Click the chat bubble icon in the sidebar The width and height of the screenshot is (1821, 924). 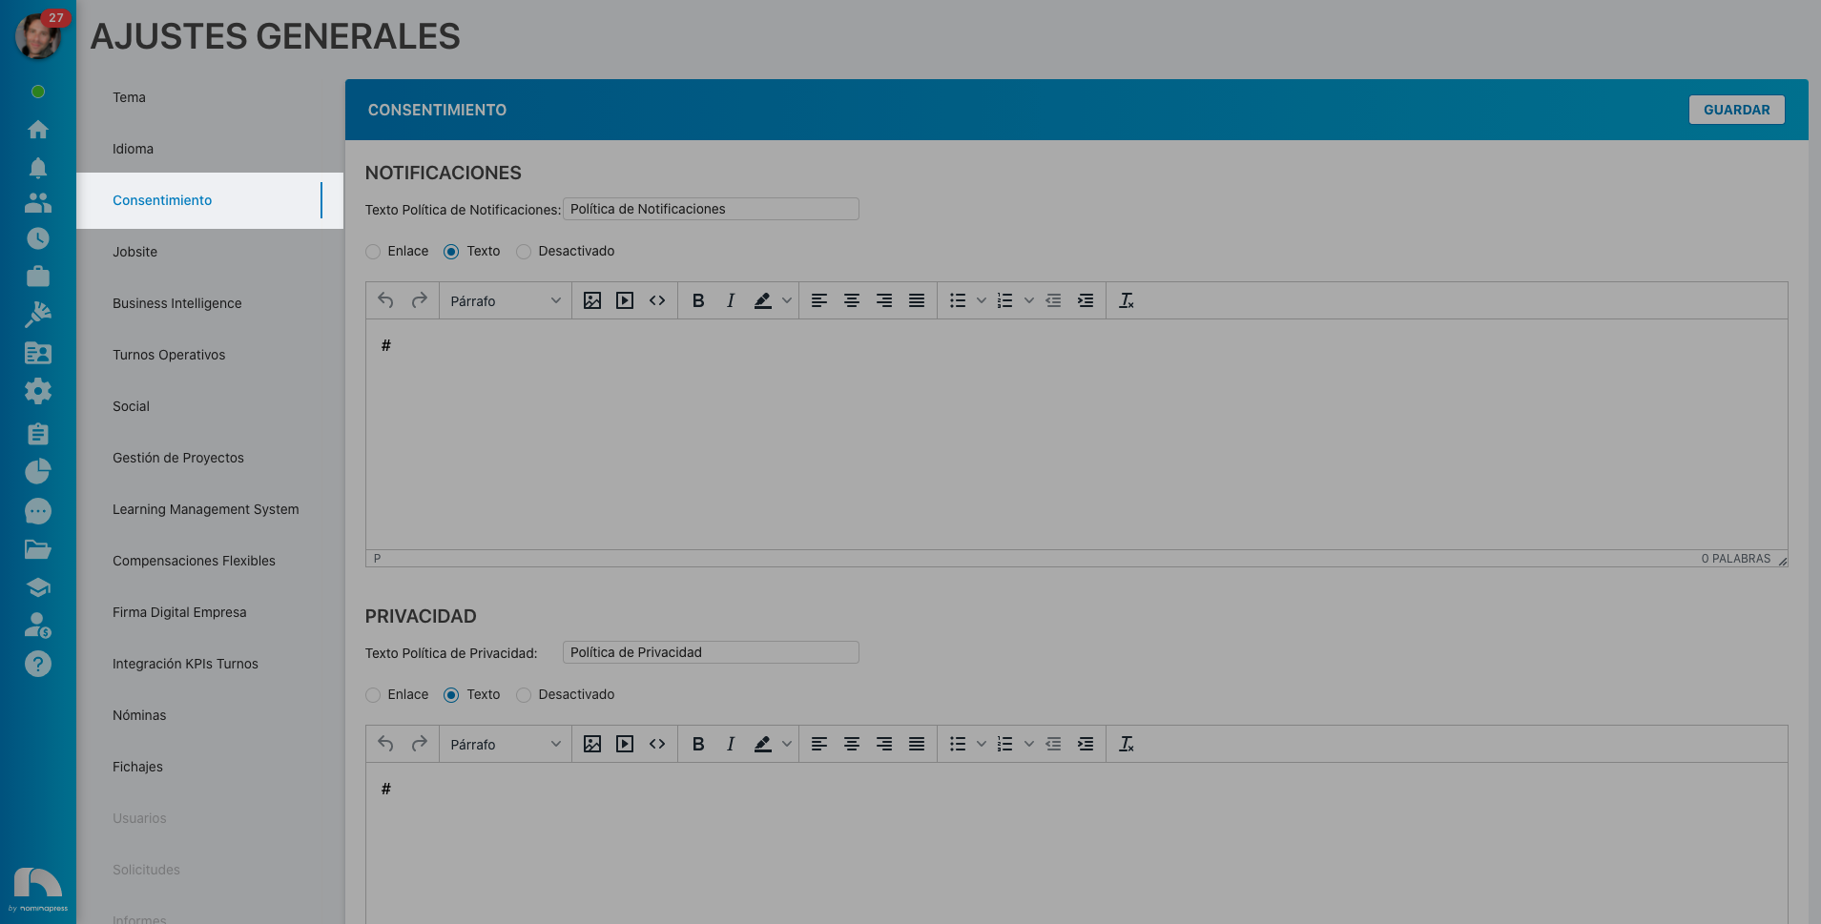tap(38, 511)
